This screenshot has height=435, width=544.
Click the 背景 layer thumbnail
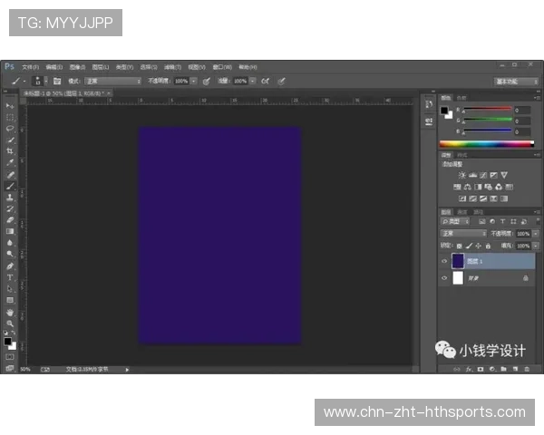[x=458, y=279]
